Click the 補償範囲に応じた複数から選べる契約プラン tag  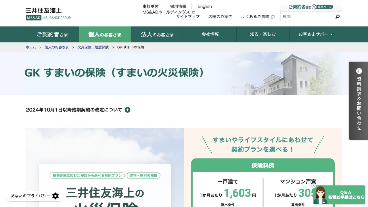tap(87, 175)
